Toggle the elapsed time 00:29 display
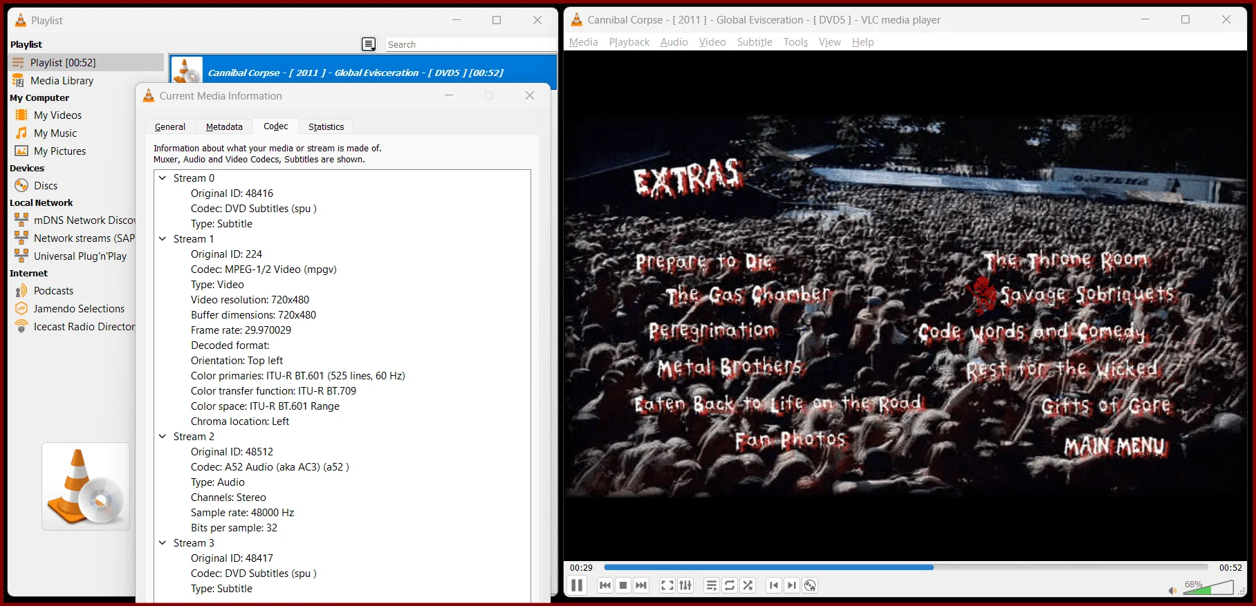1256x606 pixels. (581, 567)
